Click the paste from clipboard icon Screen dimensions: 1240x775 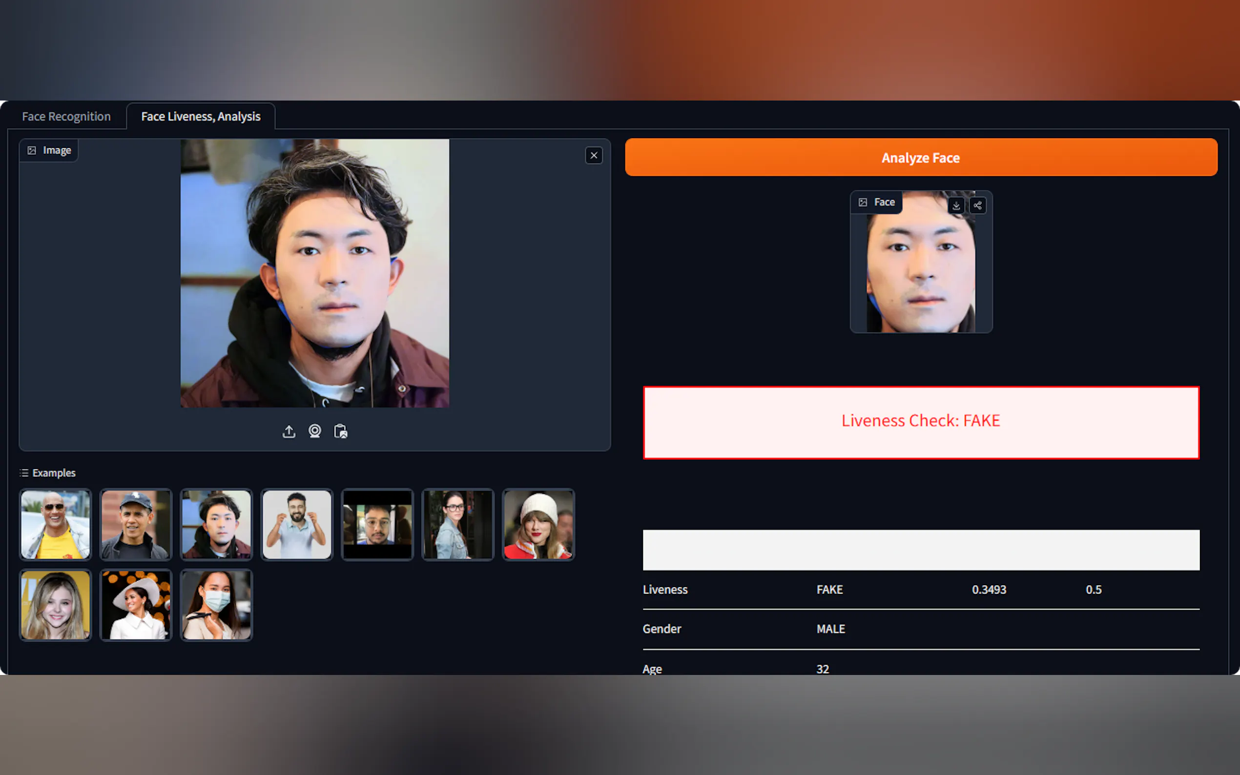[340, 431]
